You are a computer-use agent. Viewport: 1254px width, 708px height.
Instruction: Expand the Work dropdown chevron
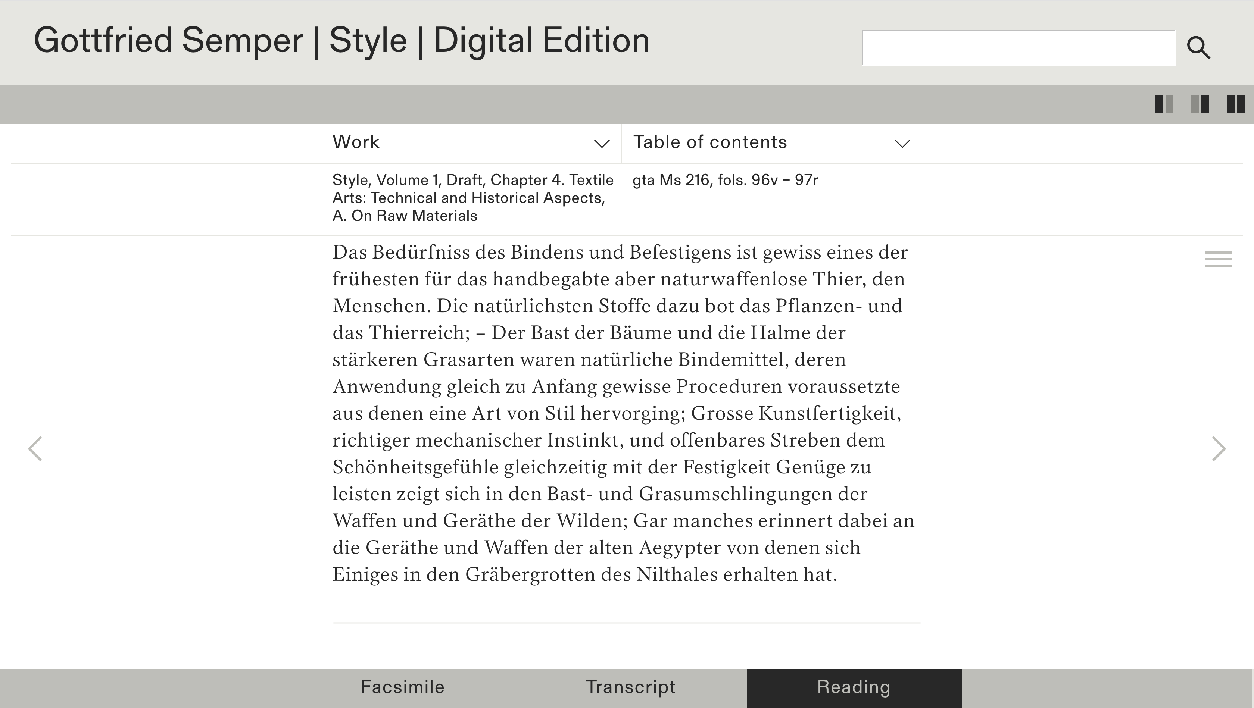[x=602, y=144]
